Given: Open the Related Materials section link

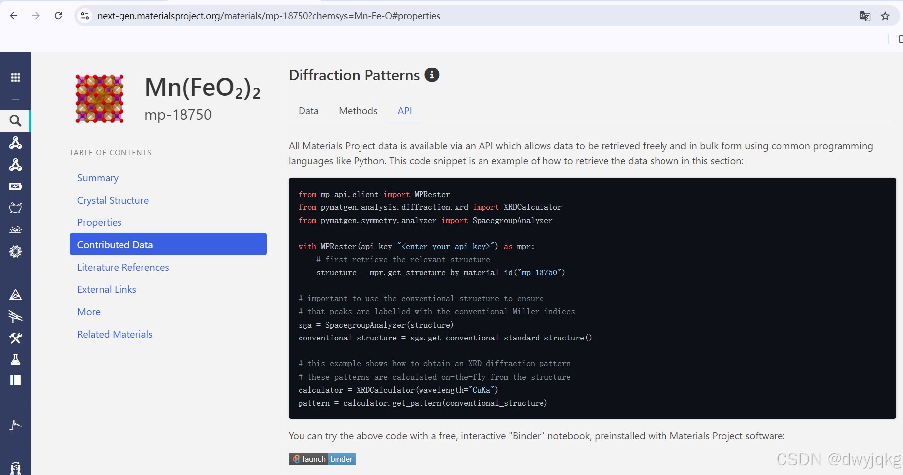Looking at the screenshot, I should (x=115, y=334).
